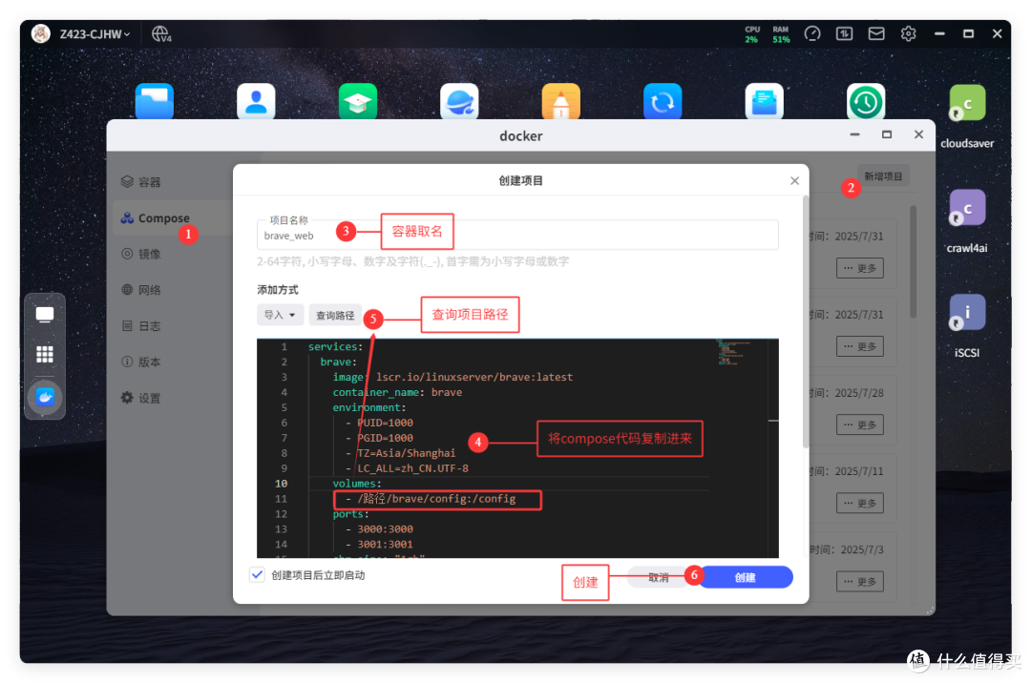
Task: Open the user contacts desktop icon
Action: [x=256, y=101]
